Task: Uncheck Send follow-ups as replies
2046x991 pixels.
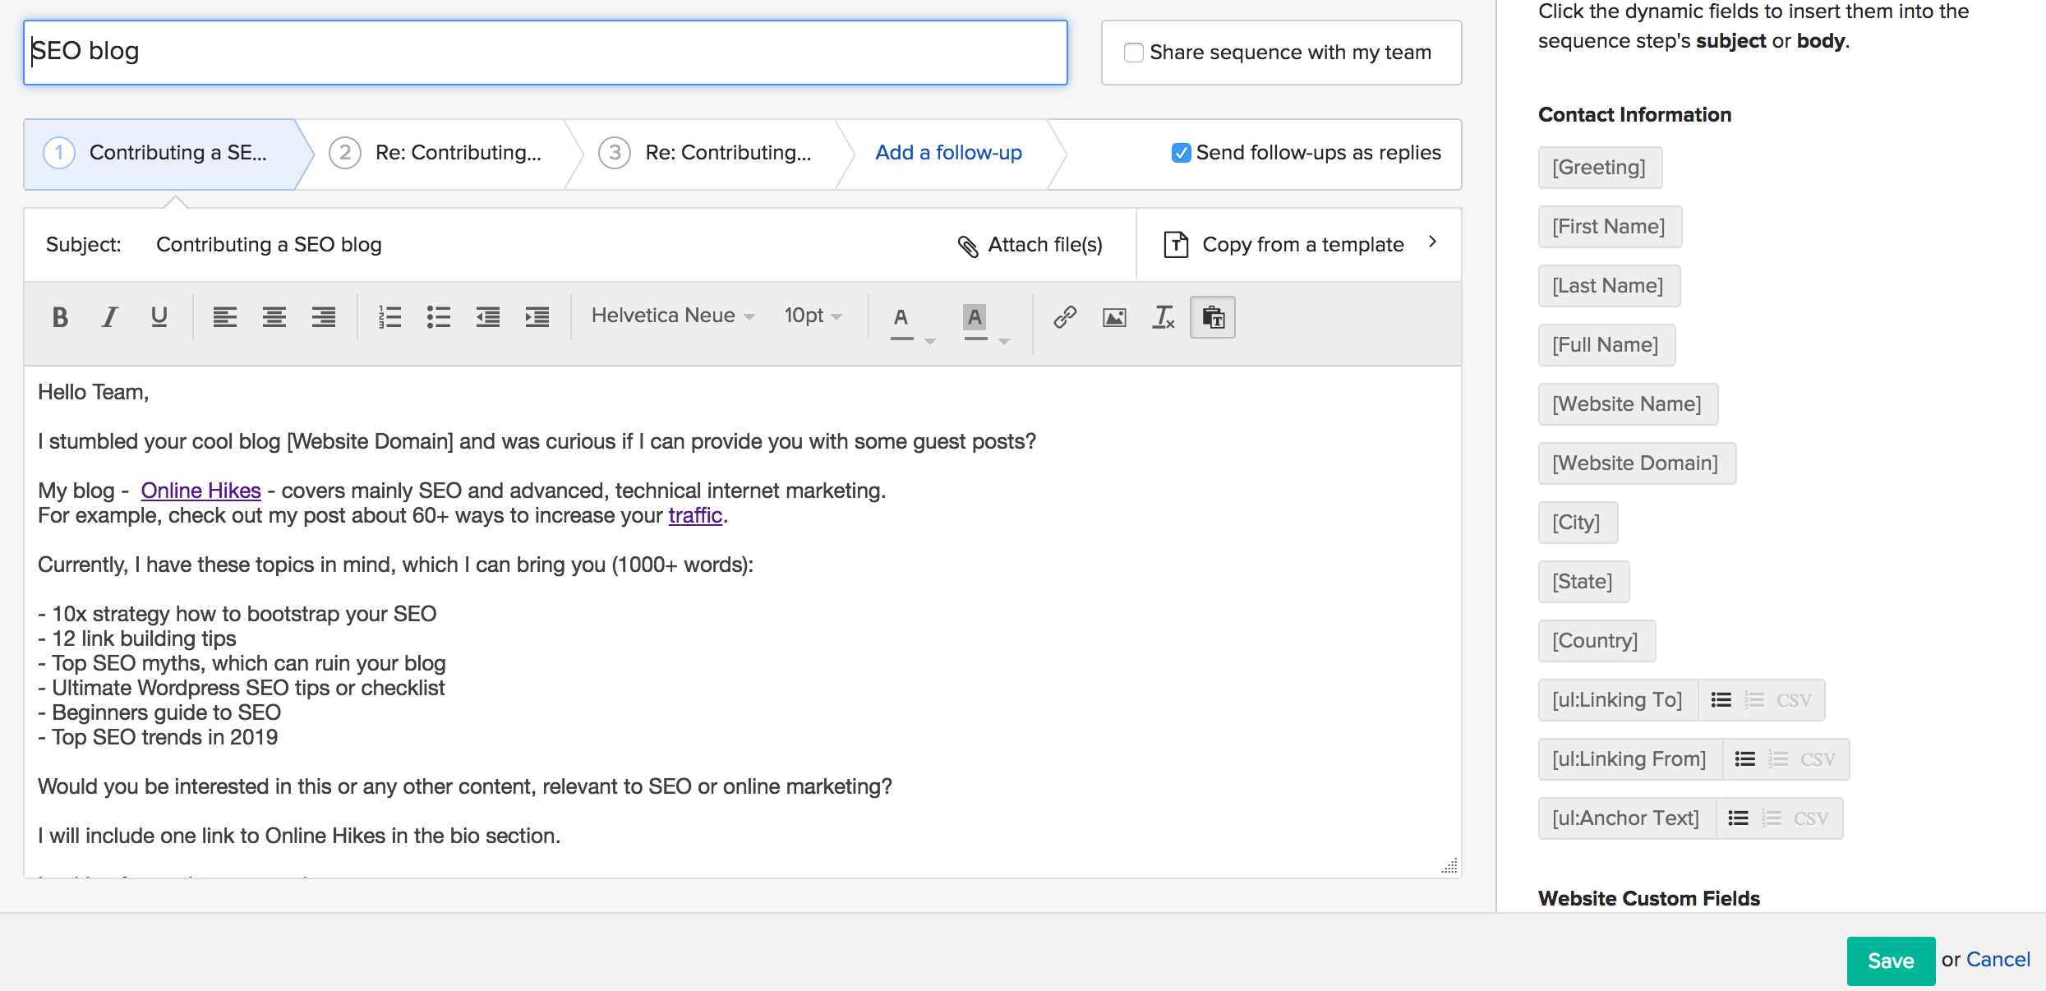Action: pos(1181,153)
